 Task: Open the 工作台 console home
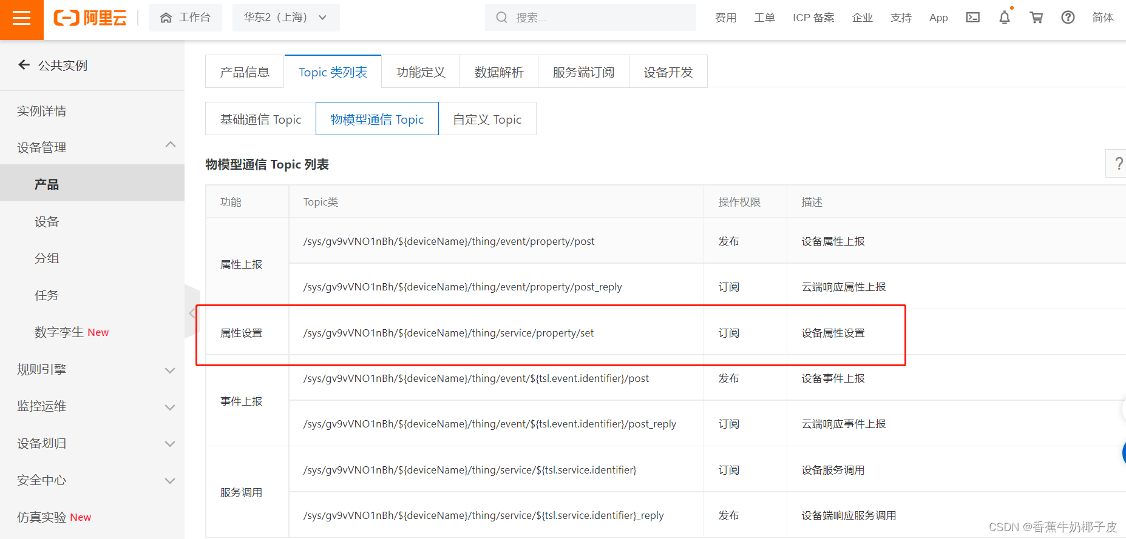pos(185,18)
